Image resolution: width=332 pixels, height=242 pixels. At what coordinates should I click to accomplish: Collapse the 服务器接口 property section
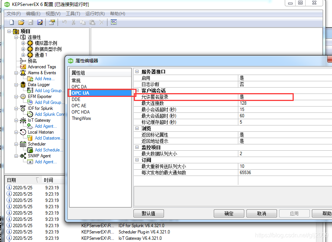[x=137, y=72]
